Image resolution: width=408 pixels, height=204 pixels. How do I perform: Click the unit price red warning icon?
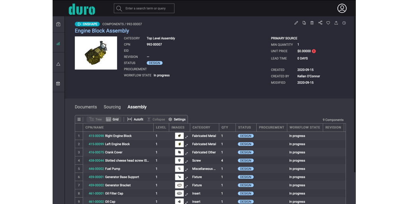pos(314,51)
